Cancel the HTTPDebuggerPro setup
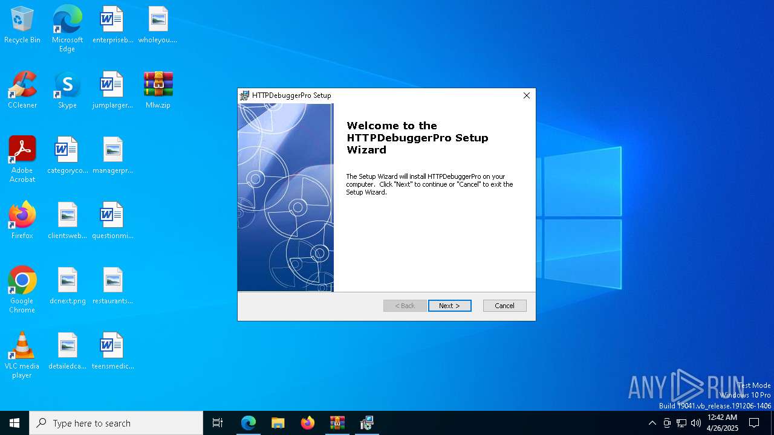 (504, 306)
